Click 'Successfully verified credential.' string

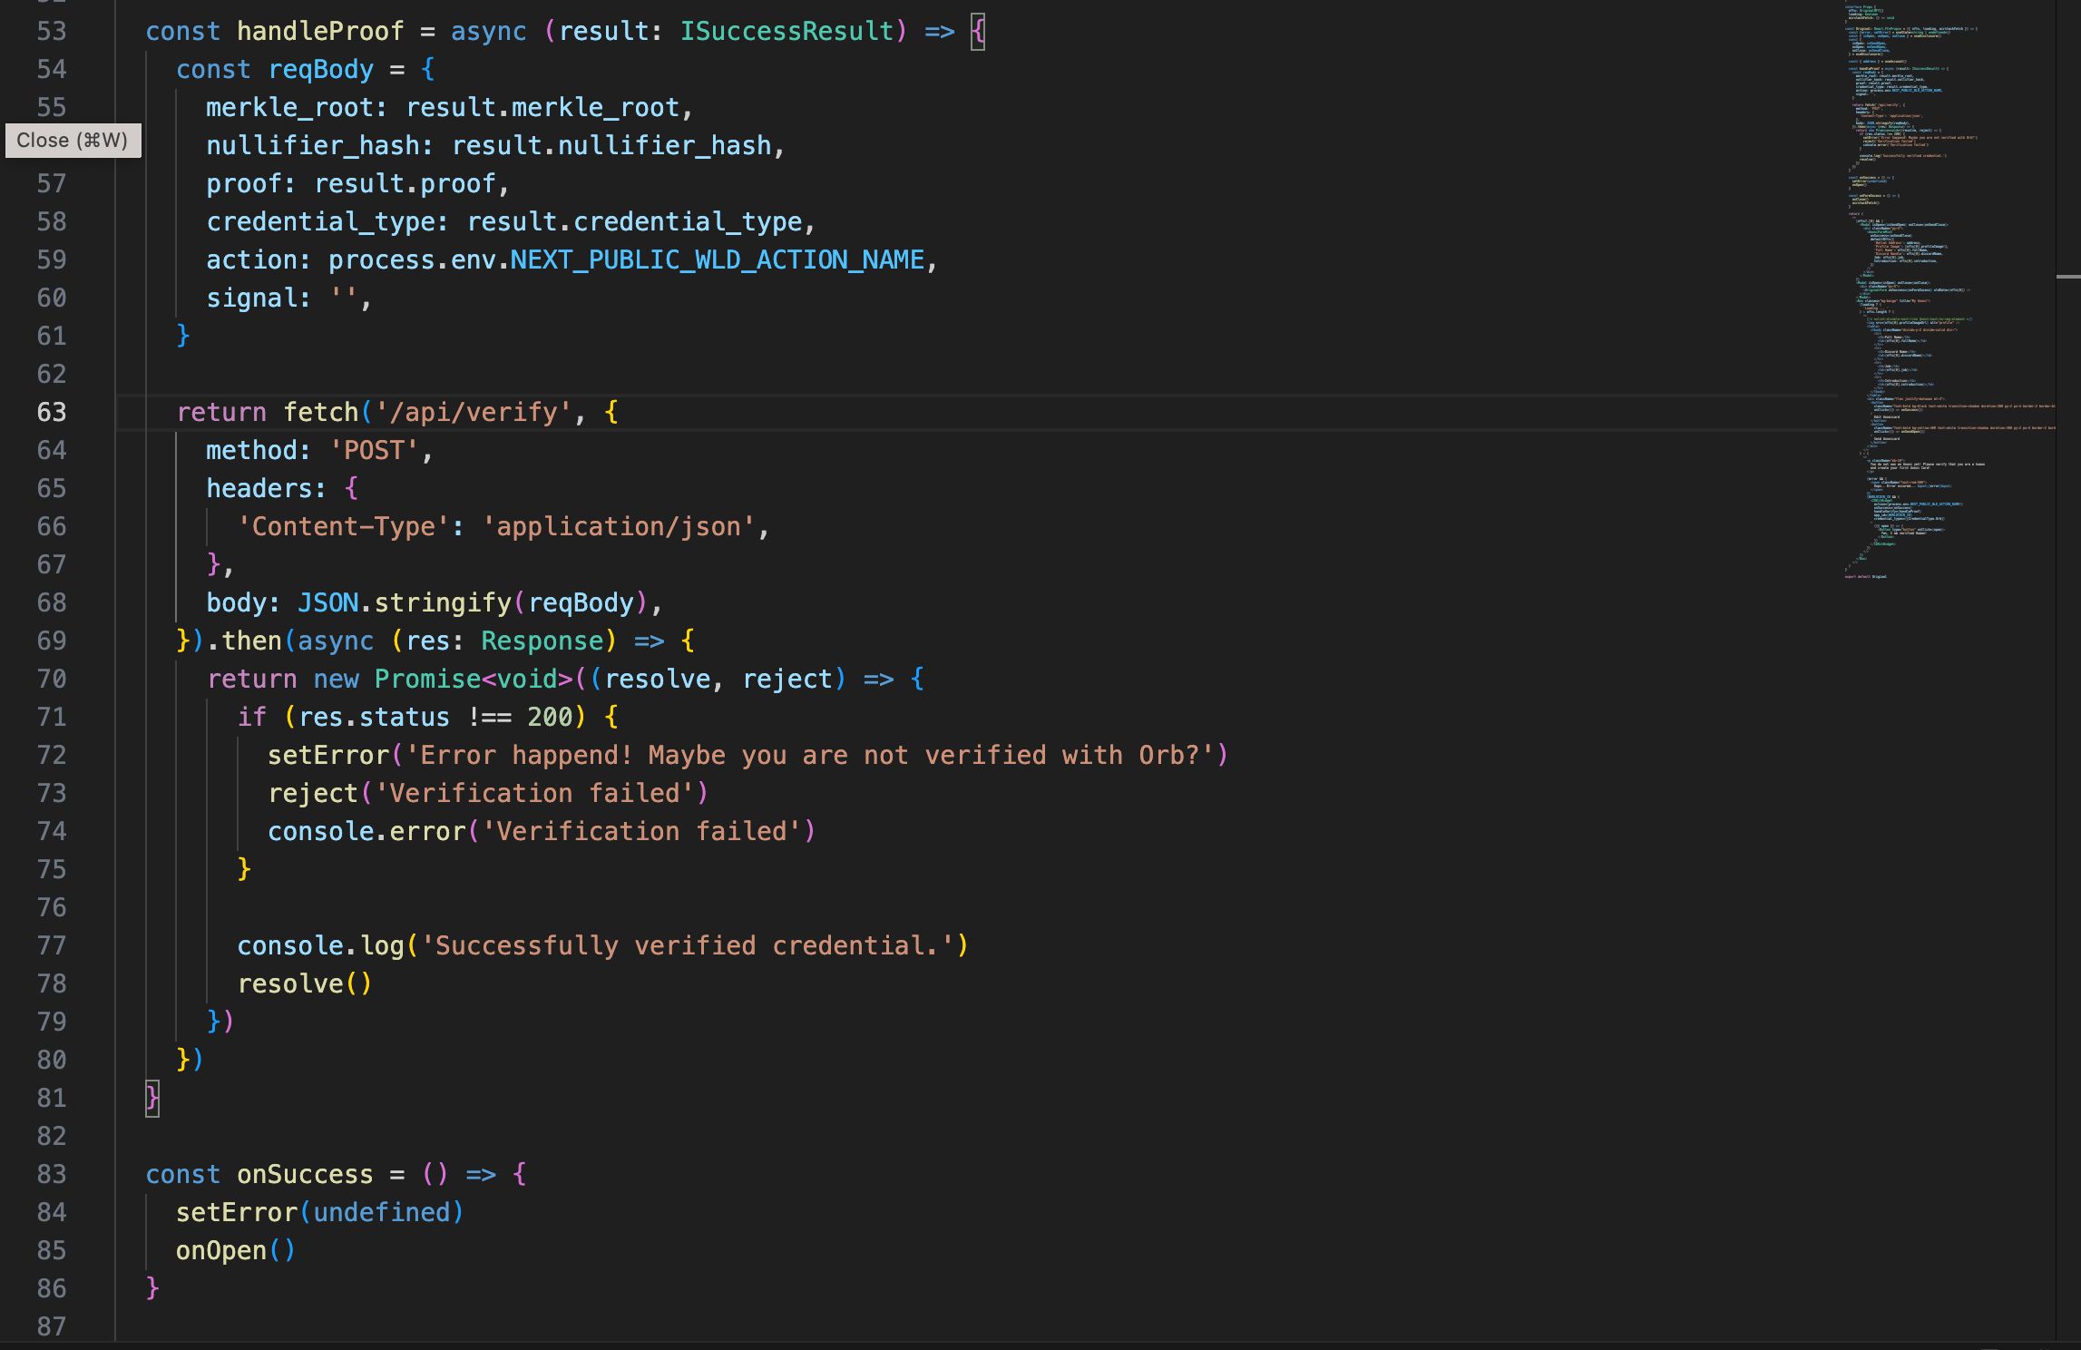click(688, 945)
